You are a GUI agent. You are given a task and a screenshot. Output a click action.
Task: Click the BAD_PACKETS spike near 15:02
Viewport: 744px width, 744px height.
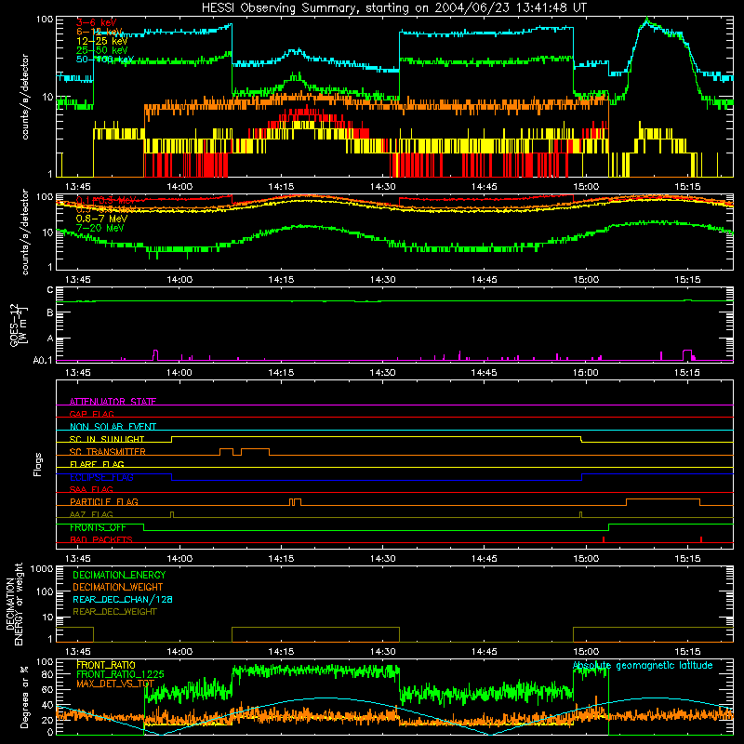603,539
